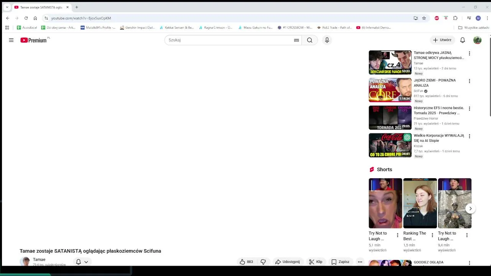This screenshot has height=276, width=491.
Task: Click the 'Klip' button
Action: tap(316, 262)
